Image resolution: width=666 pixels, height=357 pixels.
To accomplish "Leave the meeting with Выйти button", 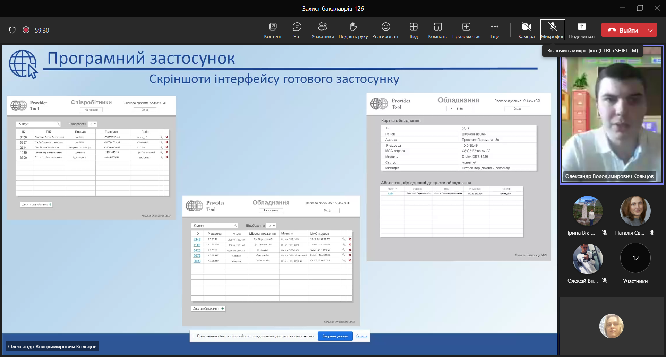I will 622,30.
